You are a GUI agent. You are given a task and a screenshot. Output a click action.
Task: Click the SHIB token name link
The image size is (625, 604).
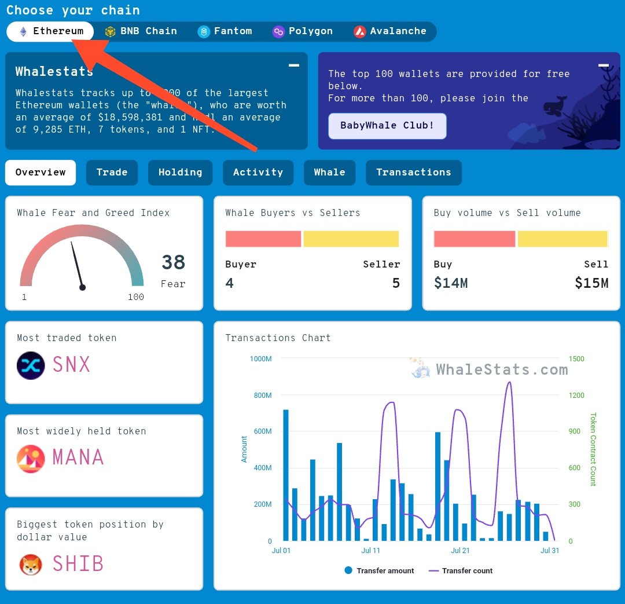point(78,563)
